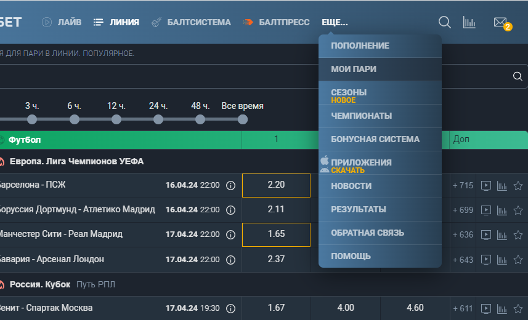The width and height of the screenshot is (528, 320).
Task: Watch video for Барселона - ПСЖ row
Action: click(x=486, y=185)
